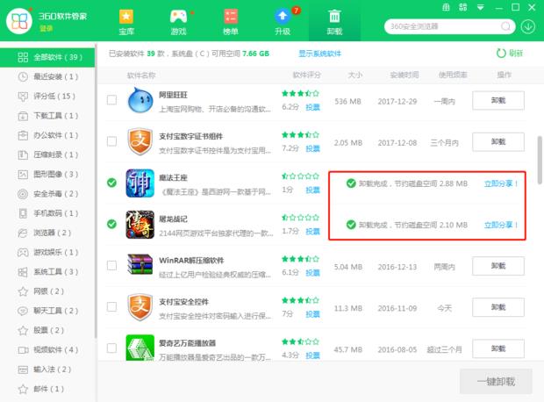Toggle the 屠龙战记 green checkmark

click(111, 224)
